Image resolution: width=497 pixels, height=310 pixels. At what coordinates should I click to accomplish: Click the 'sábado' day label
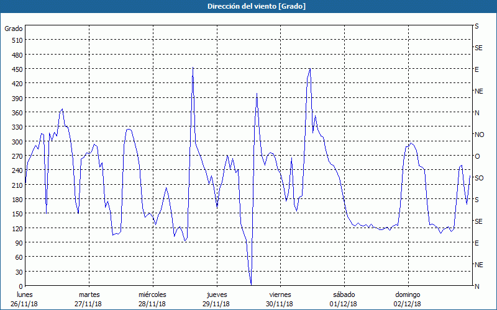[344, 294]
